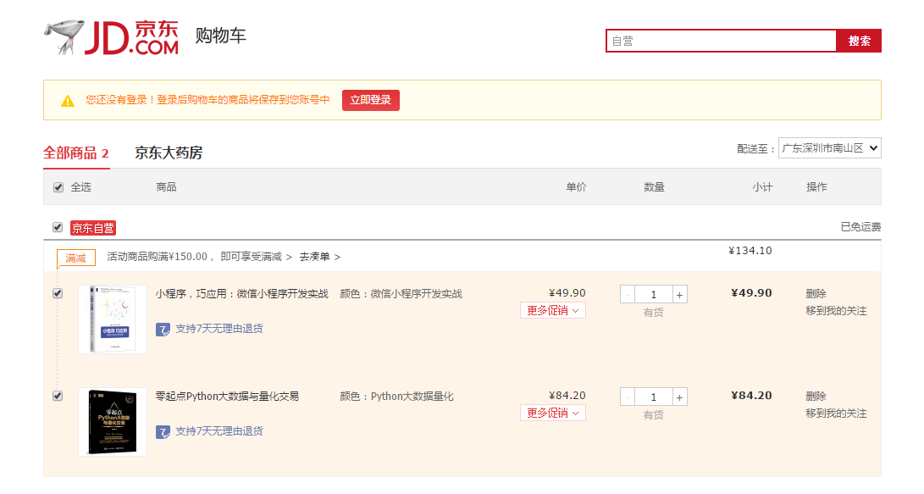Toggle the 全选 select-all checkbox
Image resolution: width=924 pixels, height=494 pixels.
point(58,187)
